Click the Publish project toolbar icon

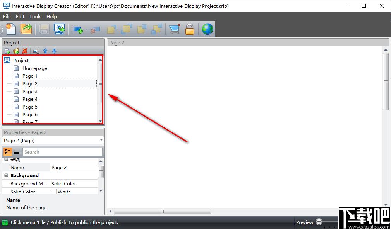(x=59, y=29)
